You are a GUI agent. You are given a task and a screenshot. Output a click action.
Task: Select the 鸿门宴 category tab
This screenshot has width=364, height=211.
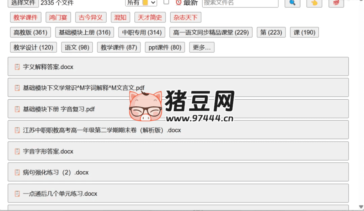(58, 17)
